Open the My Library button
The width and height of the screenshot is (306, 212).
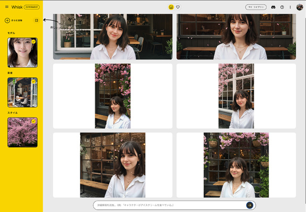click(x=256, y=7)
